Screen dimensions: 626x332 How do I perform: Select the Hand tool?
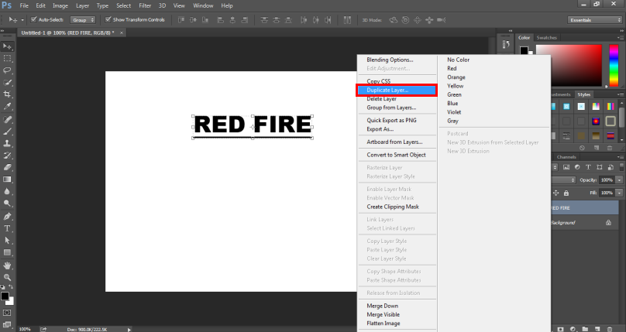pos(7,265)
